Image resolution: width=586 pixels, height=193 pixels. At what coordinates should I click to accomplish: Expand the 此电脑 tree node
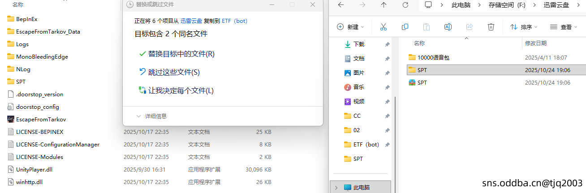point(336,188)
